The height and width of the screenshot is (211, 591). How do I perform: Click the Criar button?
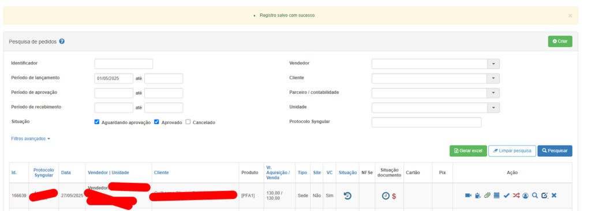point(560,41)
